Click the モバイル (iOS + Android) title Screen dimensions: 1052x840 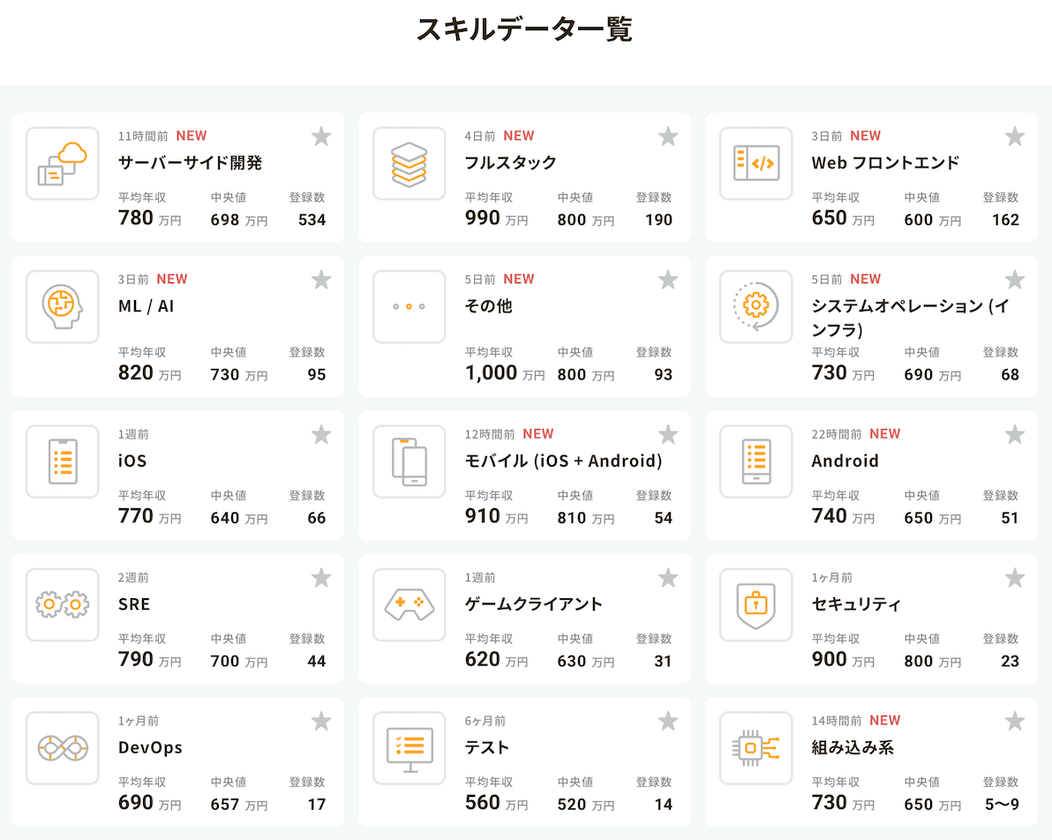point(563,461)
